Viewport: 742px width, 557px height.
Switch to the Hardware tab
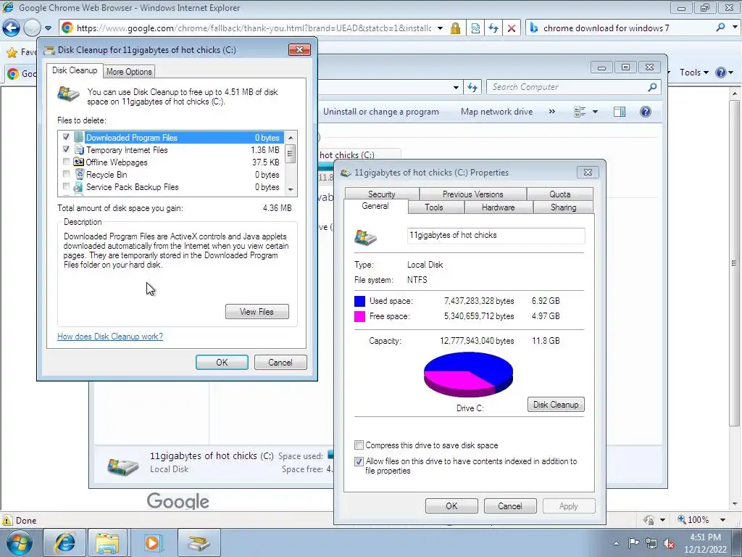pyautogui.click(x=499, y=207)
